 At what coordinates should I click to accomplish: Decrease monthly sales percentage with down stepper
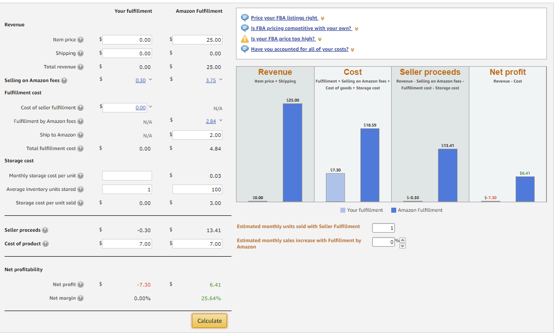(x=402, y=246)
